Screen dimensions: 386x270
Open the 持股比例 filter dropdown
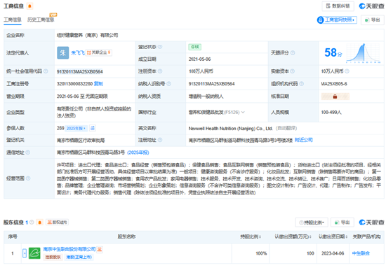312,222
